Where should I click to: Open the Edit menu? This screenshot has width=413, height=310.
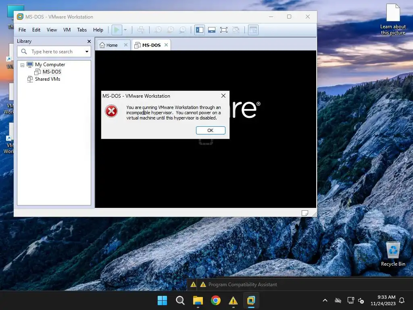tap(36, 30)
